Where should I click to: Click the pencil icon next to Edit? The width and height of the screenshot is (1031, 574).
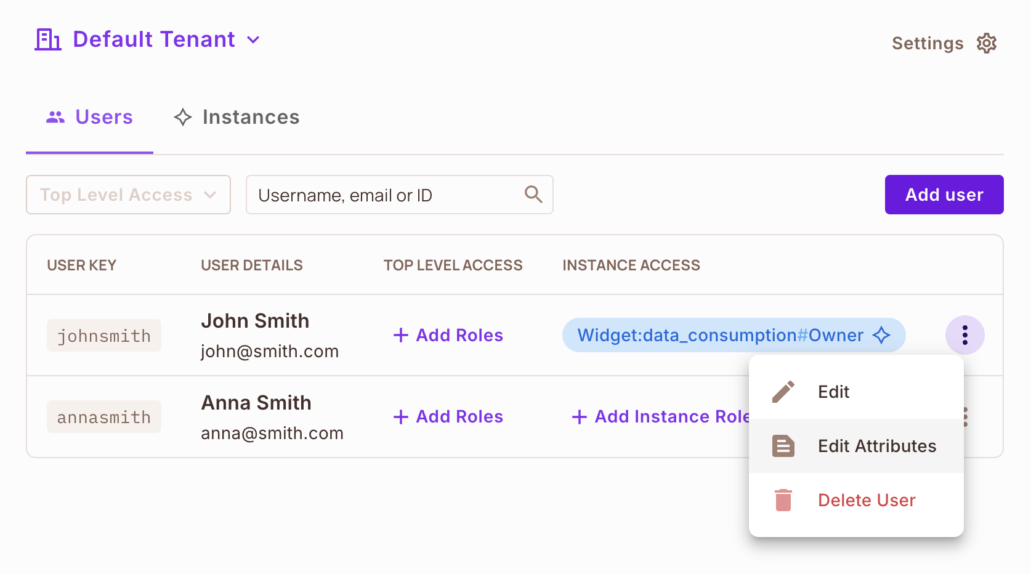tap(783, 391)
